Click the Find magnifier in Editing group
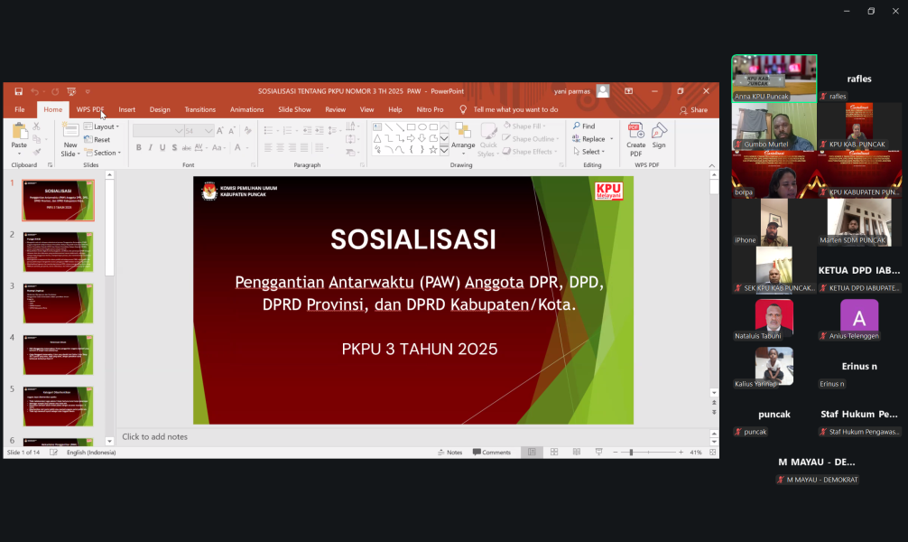 click(x=584, y=126)
